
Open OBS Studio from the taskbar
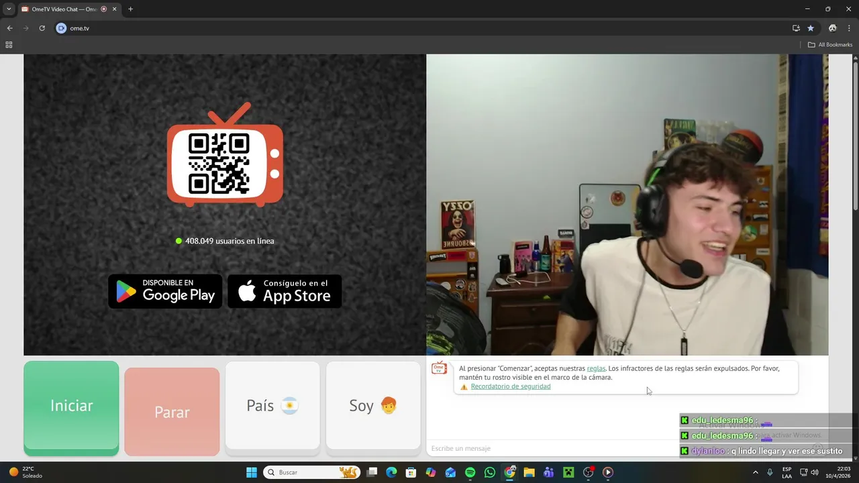589,472
